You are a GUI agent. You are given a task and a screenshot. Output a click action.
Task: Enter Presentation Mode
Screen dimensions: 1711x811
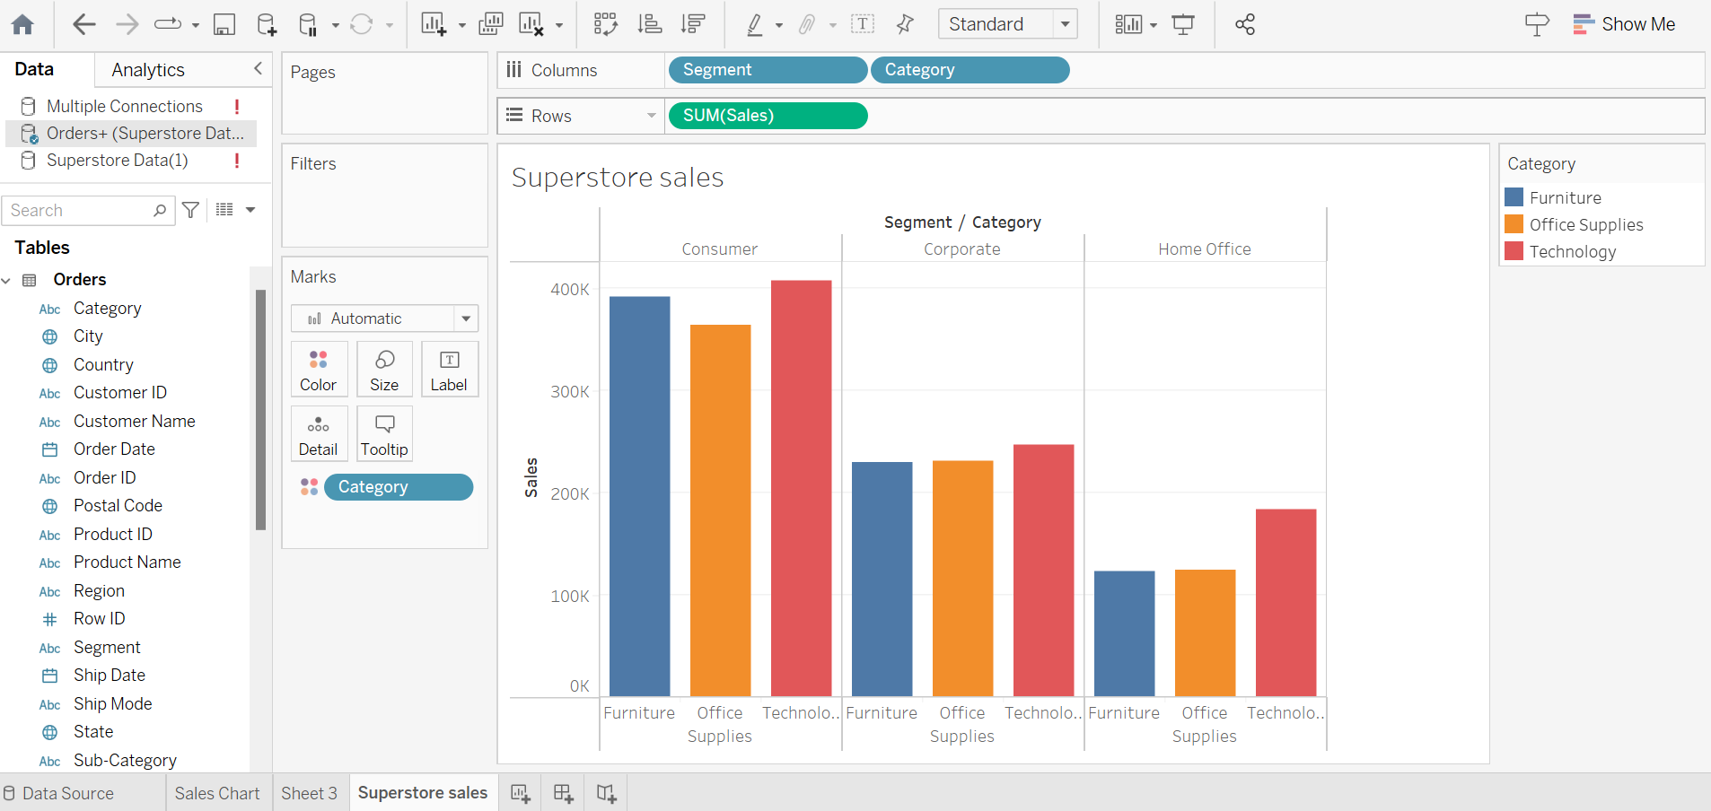(x=1183, y=24)
